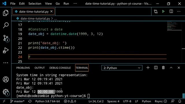Switch to the OUTPUT panel tab

tap(40, 68)
